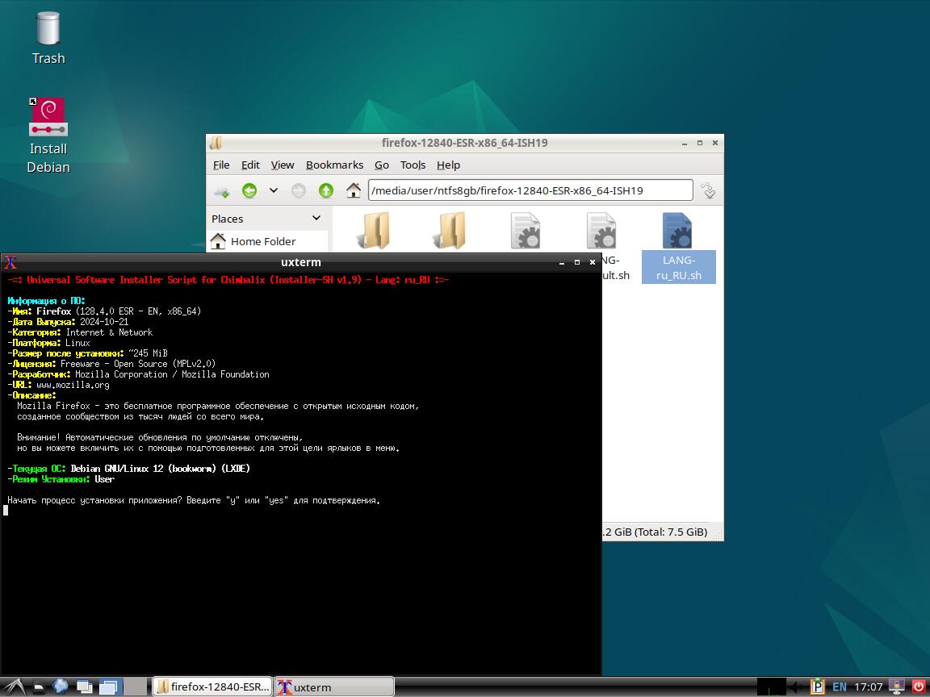Open the Bookmarks menu in the file manager
The image size is (930, 697).
334,165
